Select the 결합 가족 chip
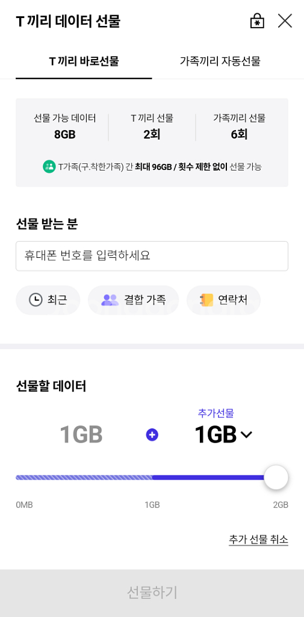Screen dimensions: 304x617 [x=133, y=300]
